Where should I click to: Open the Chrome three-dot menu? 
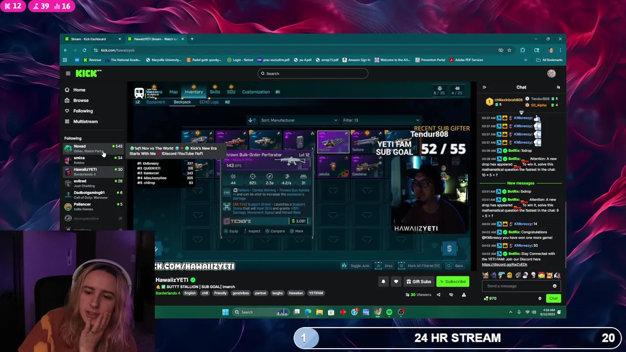click(560, 50)
